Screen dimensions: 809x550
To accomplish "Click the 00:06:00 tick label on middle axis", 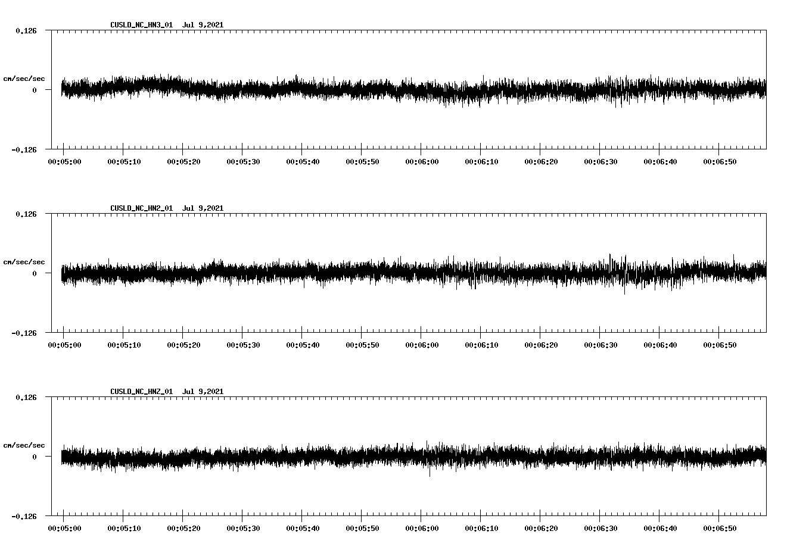I will (x=422, y=343).
